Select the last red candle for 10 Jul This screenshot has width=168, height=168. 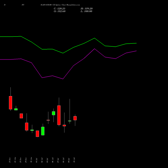[75, 118]
